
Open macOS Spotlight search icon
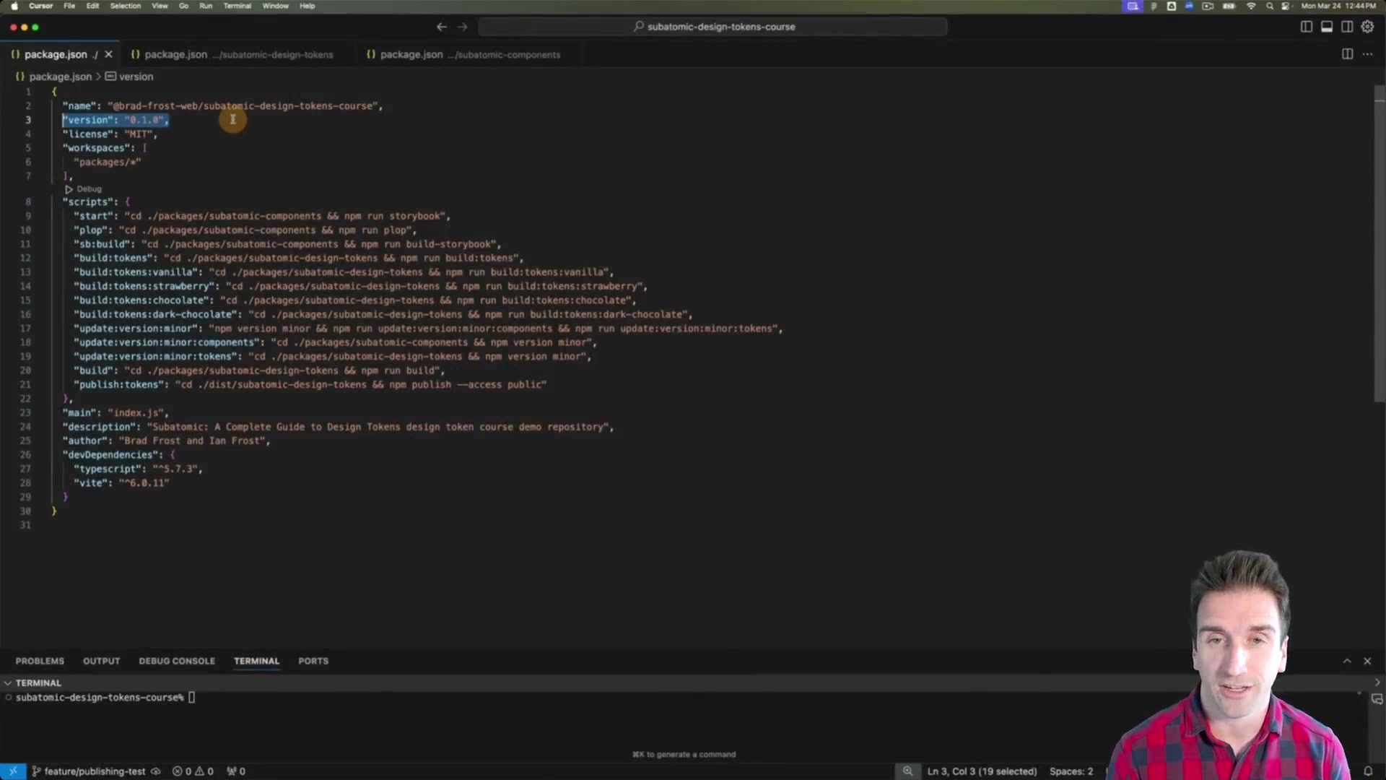coord(1270,6)
